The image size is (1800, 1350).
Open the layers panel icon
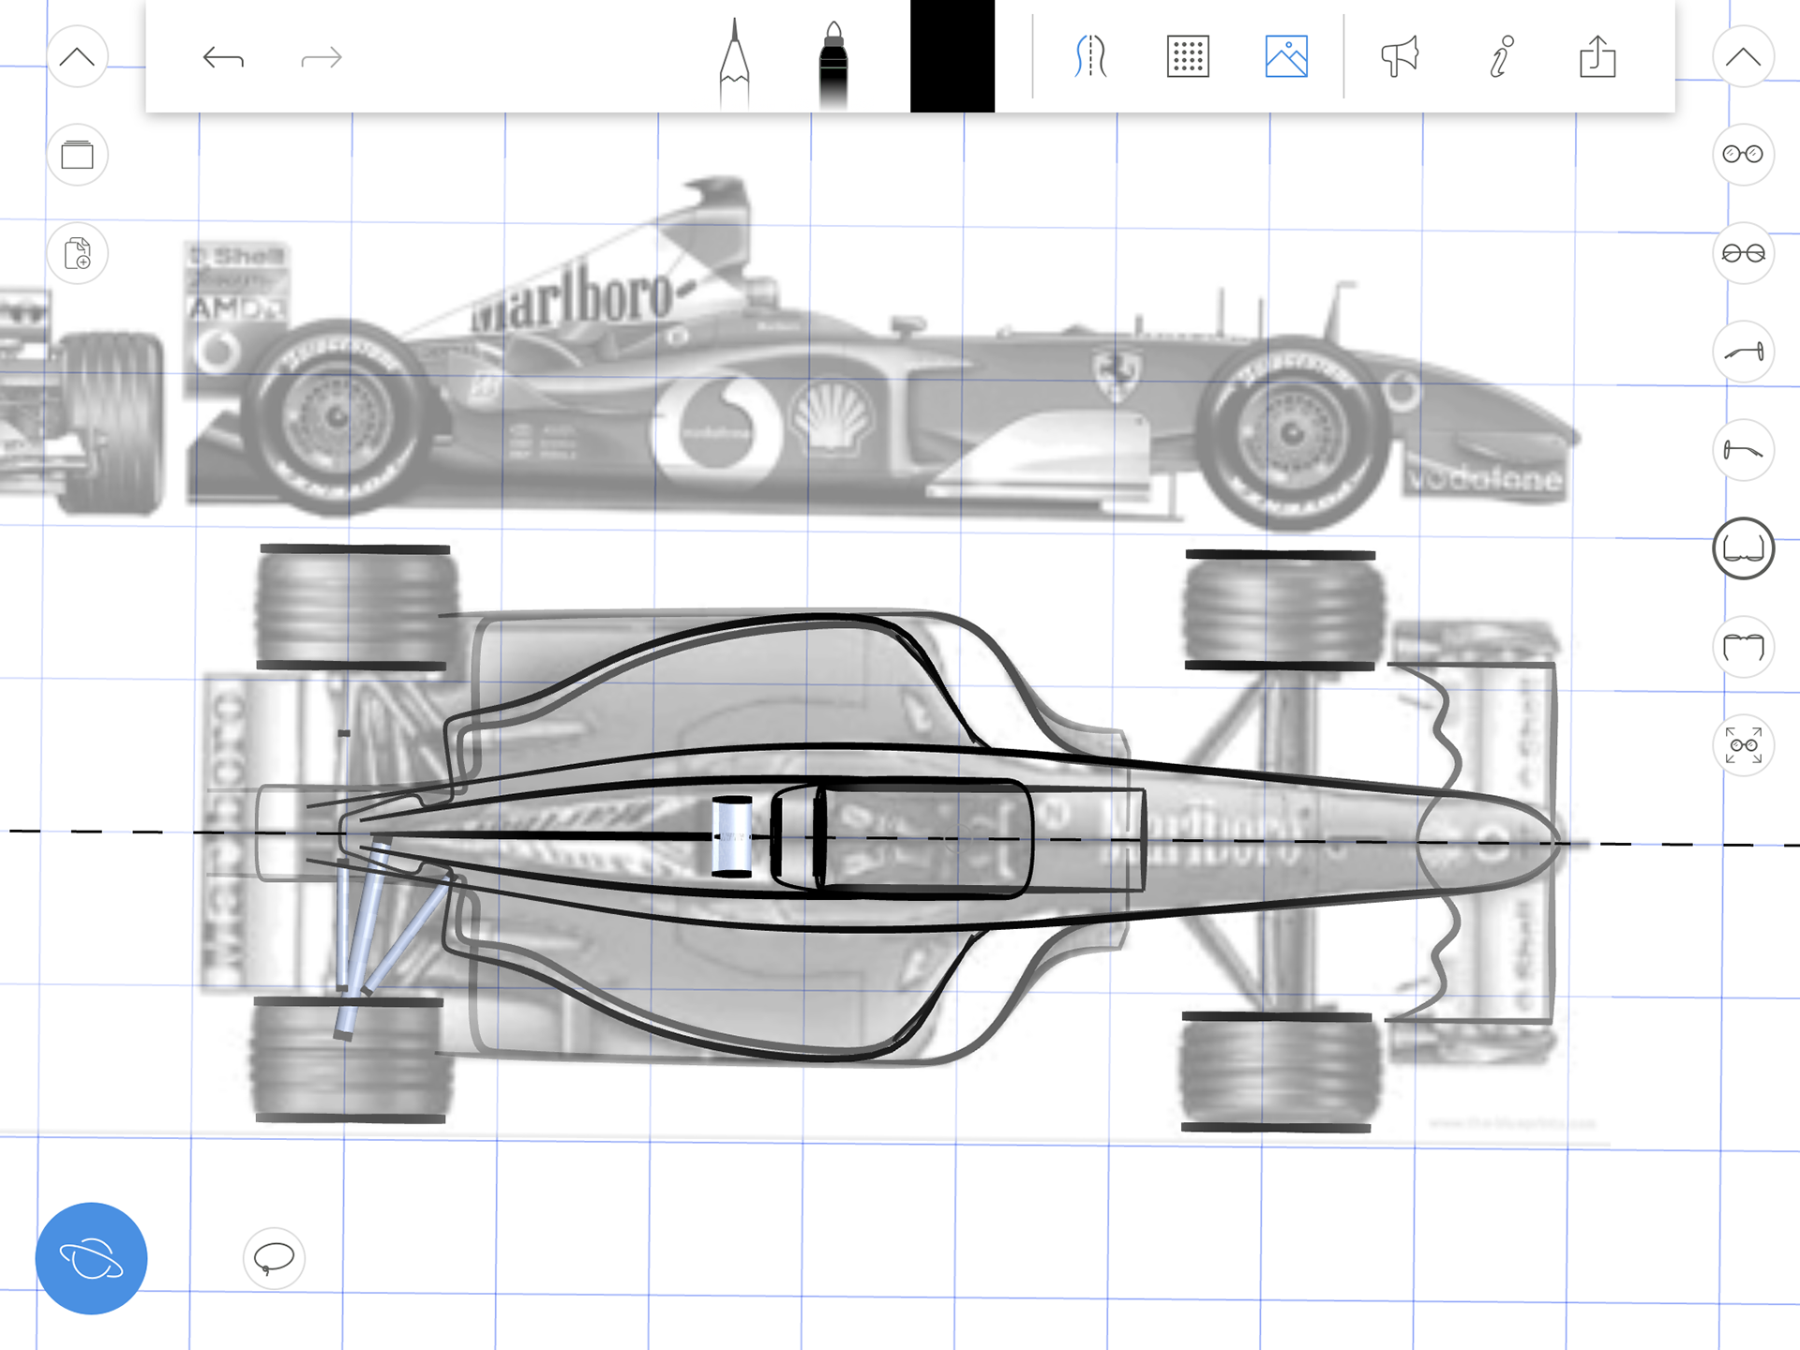pos(77,155)
